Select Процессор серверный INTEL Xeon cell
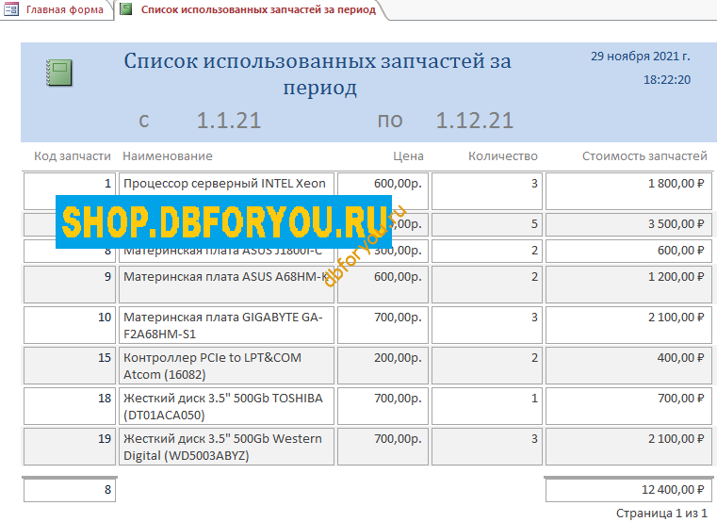Viewport: 717px width, 522px height. point(226,191)
